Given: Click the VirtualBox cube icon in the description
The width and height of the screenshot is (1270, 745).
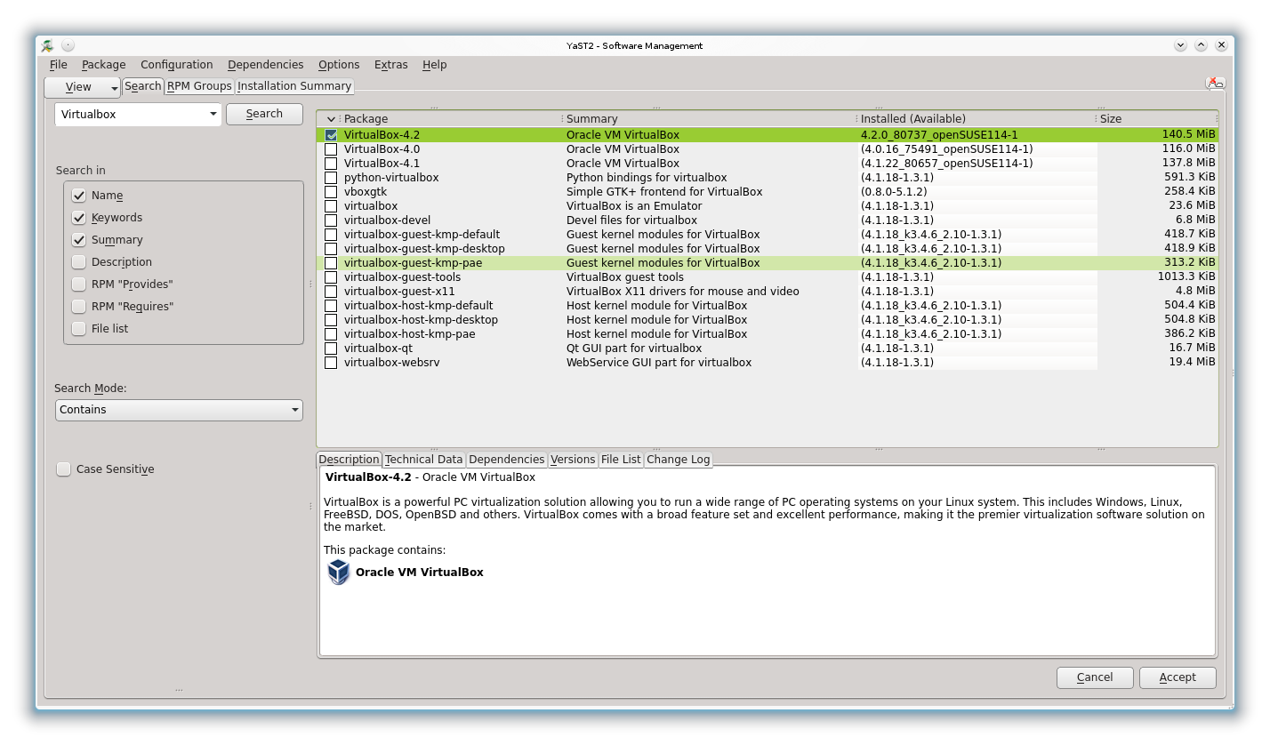Looking at the screenshot, I should coord(339,572).
